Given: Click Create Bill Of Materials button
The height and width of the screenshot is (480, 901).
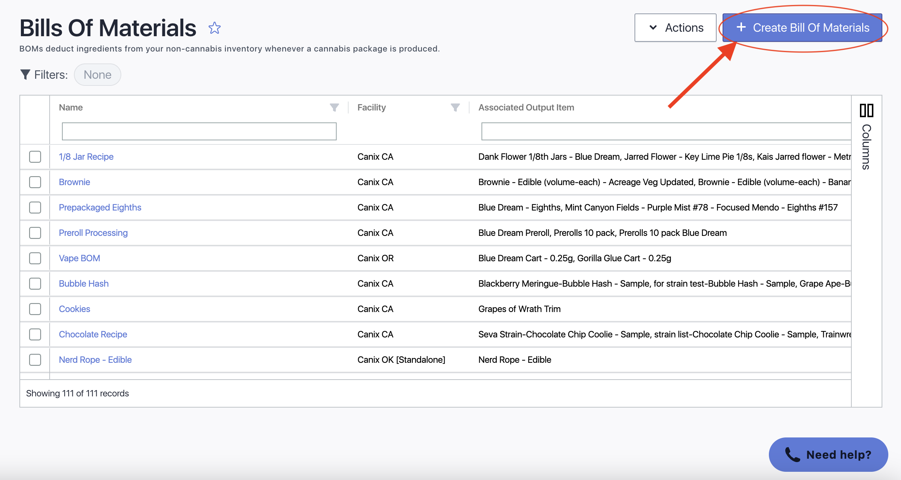Looking at the screenshot, I should pyautogui.click(x=802, y=28).
